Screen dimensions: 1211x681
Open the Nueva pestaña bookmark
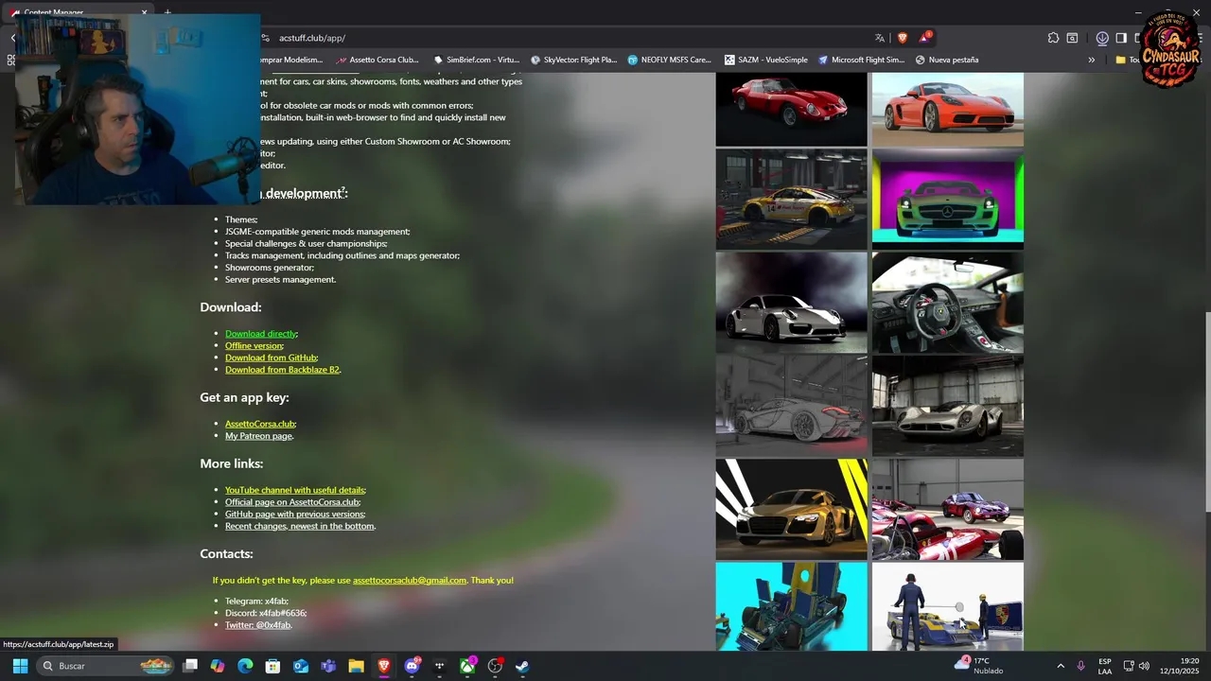(x=947, y=60)
